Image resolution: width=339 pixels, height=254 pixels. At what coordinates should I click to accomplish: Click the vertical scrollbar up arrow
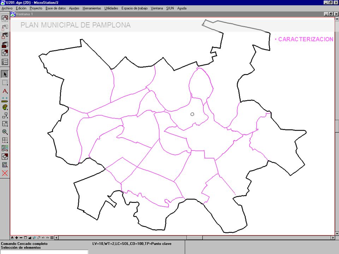pyautogui.click(x=337, y=19)
